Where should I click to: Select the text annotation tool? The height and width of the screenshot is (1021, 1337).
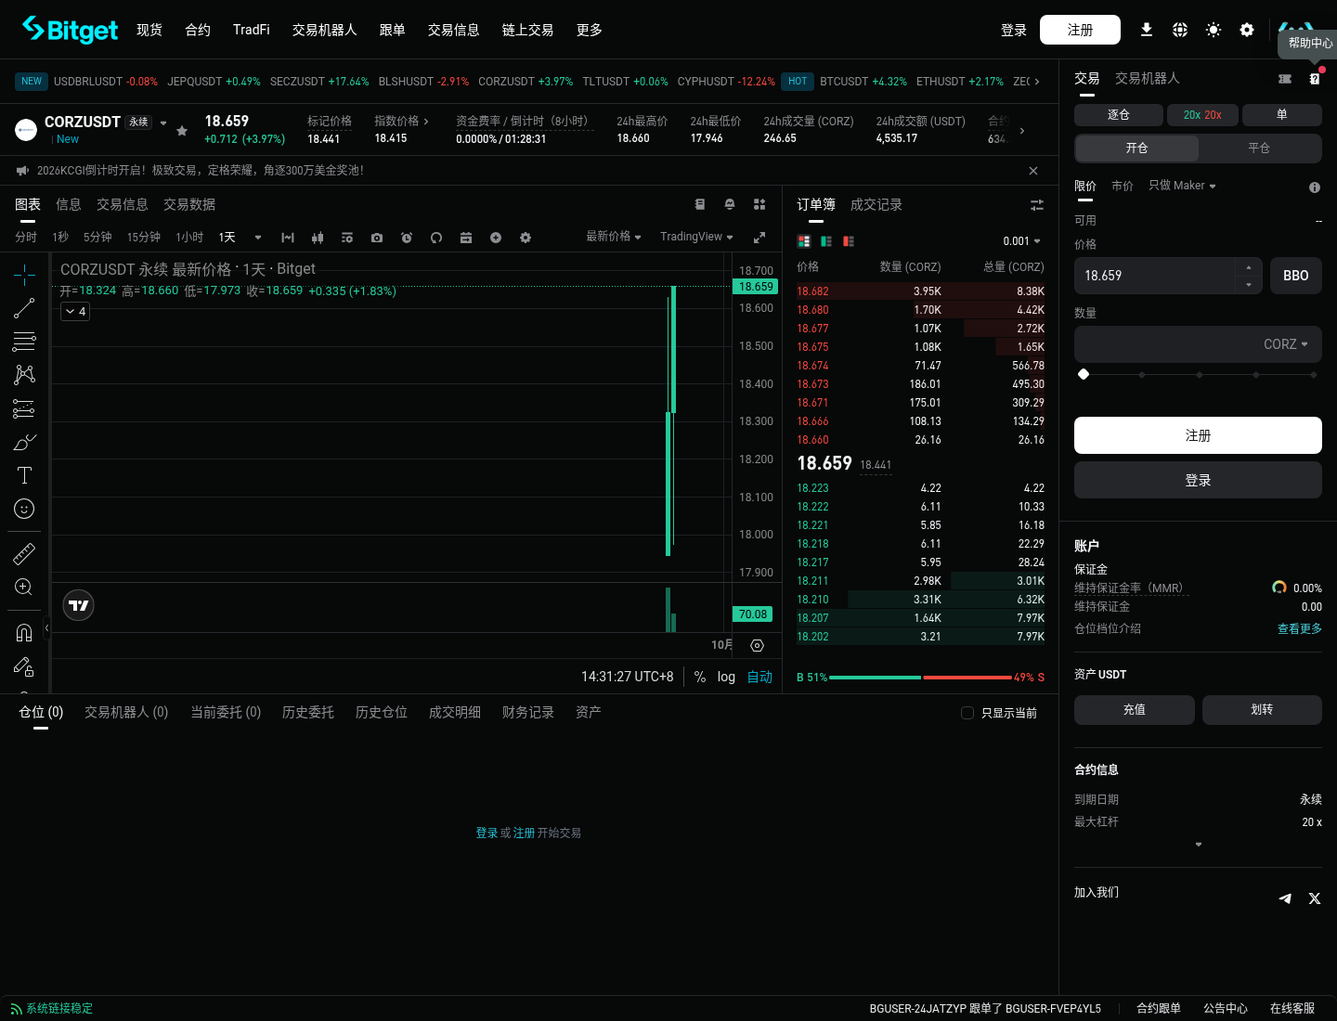pyautogui.click(x=24, y=475)
